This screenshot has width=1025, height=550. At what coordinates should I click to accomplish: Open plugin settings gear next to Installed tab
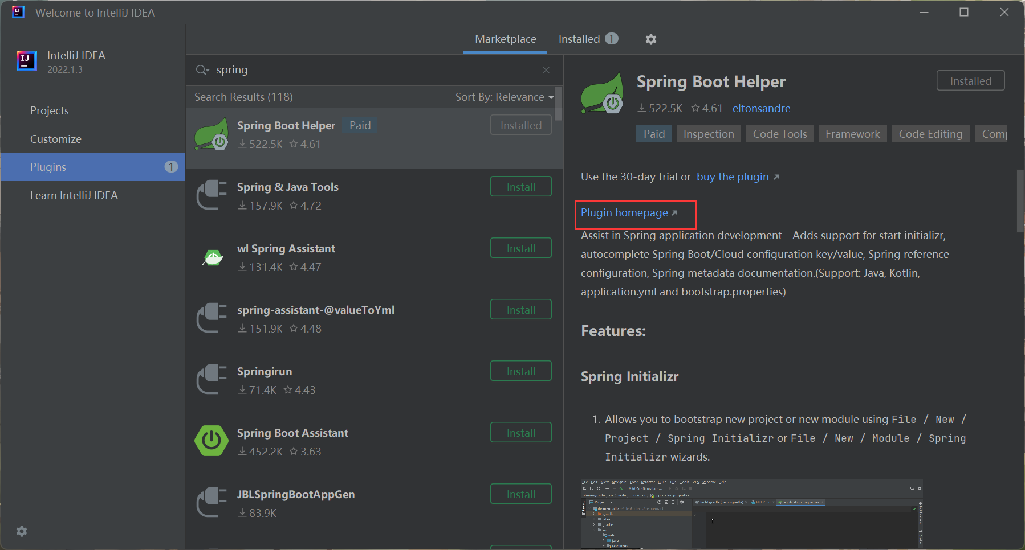651,39
